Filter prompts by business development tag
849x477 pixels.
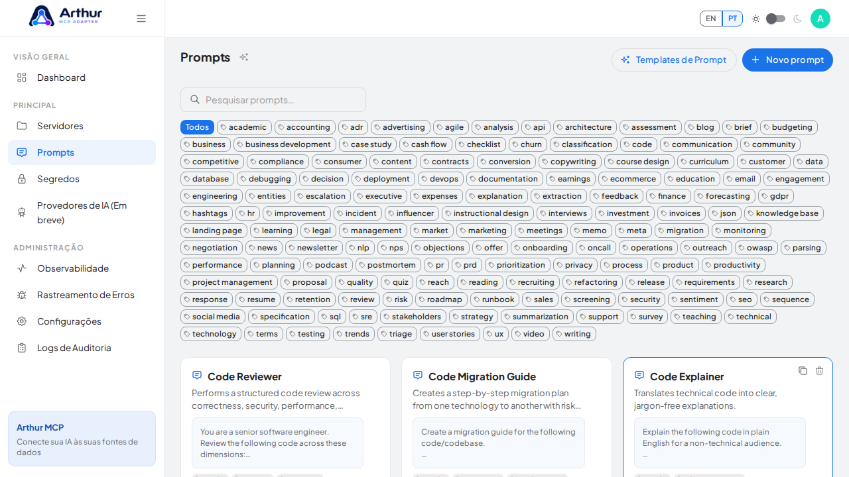point(285,144)
